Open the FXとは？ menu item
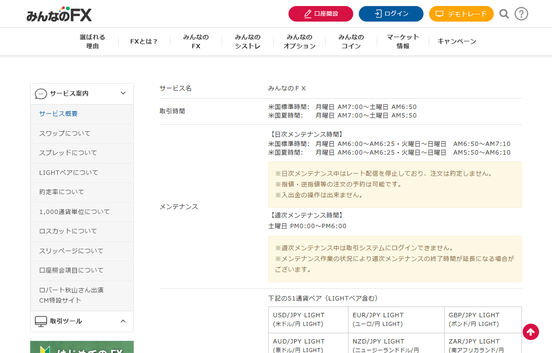The width and height of the screenshot is (552, 353). coord(144,41)
